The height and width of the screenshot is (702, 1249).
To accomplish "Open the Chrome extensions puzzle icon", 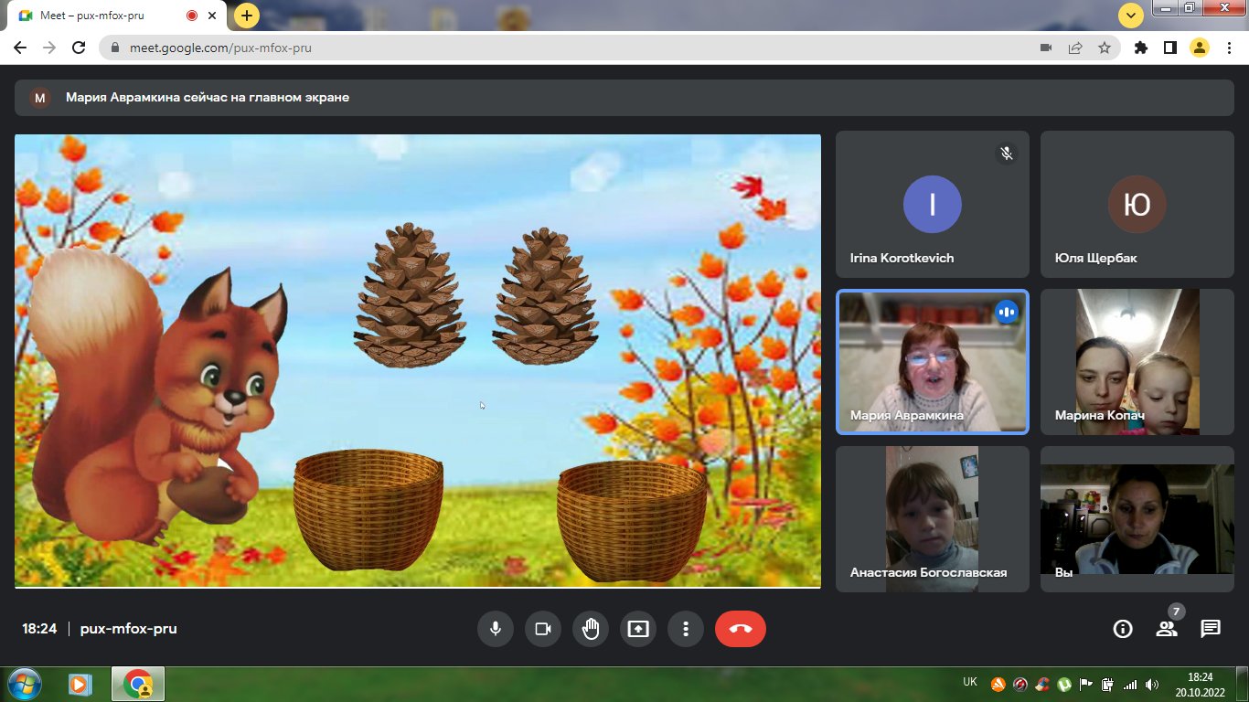I will click(x=1140, y=48).
